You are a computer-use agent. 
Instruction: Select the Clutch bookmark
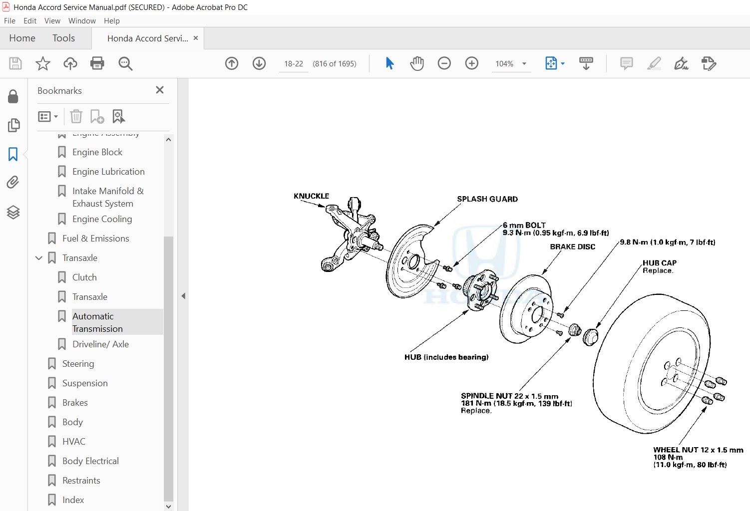click(84, 277)
